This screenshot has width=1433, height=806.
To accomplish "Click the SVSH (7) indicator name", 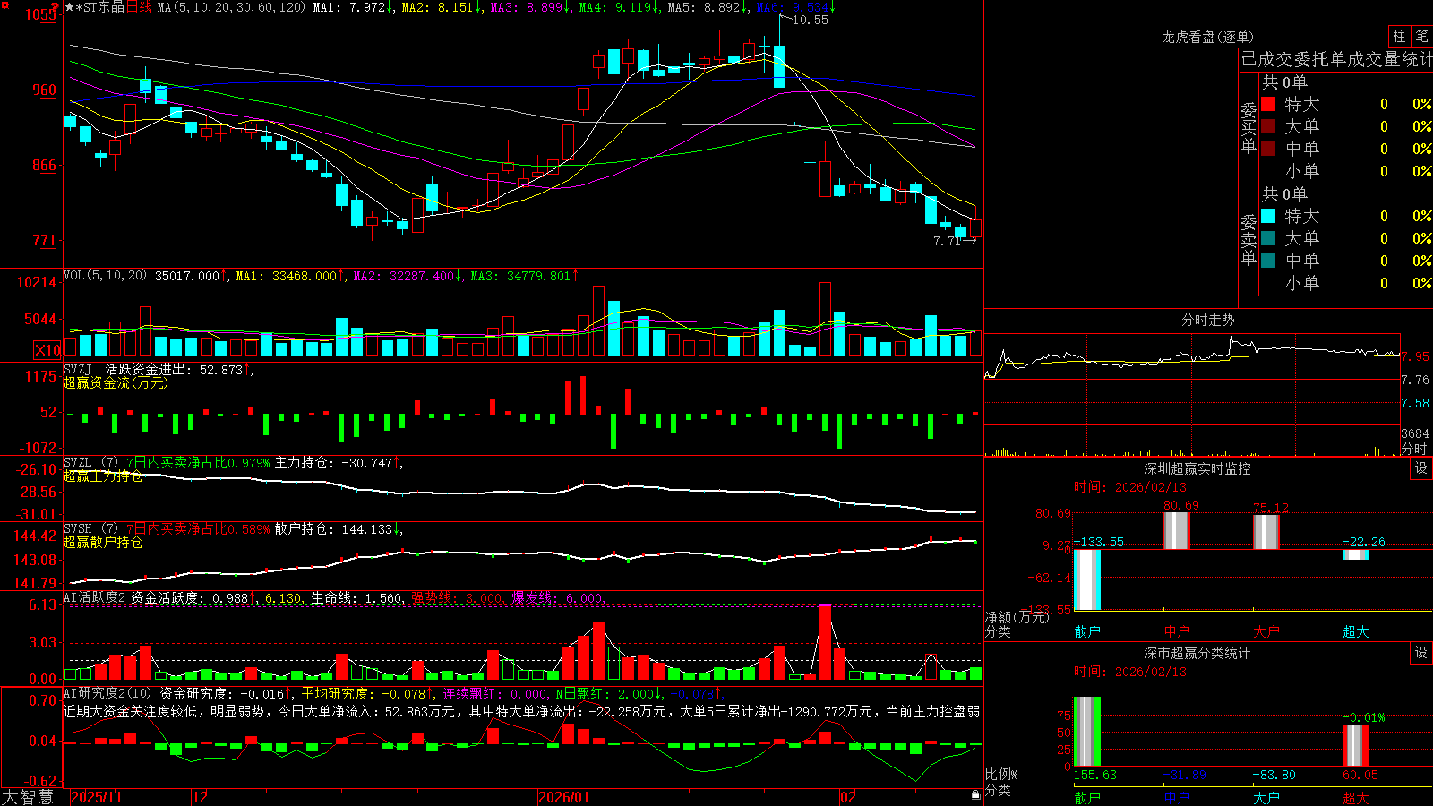I will click(x=90, y=529).
